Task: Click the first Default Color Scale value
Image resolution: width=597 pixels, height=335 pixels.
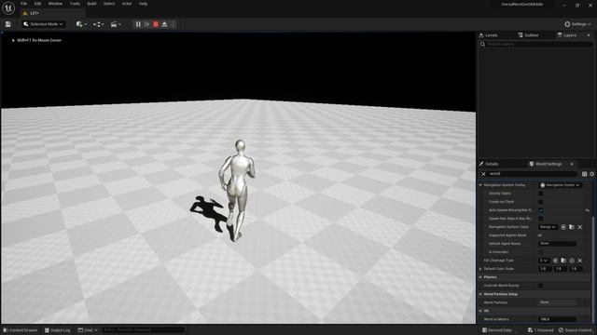Action: coord(545,269)
